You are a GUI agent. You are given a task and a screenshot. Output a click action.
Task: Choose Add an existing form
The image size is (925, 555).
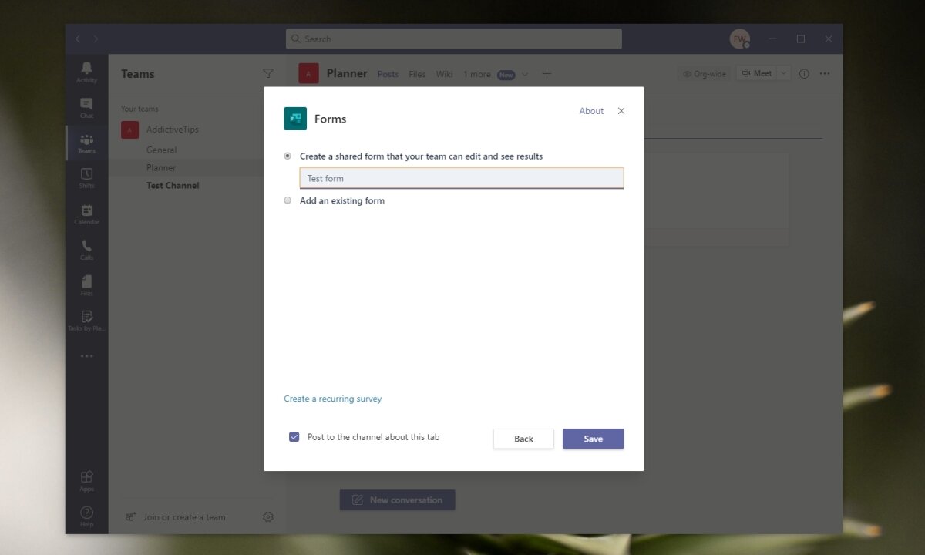pos(287,200)
